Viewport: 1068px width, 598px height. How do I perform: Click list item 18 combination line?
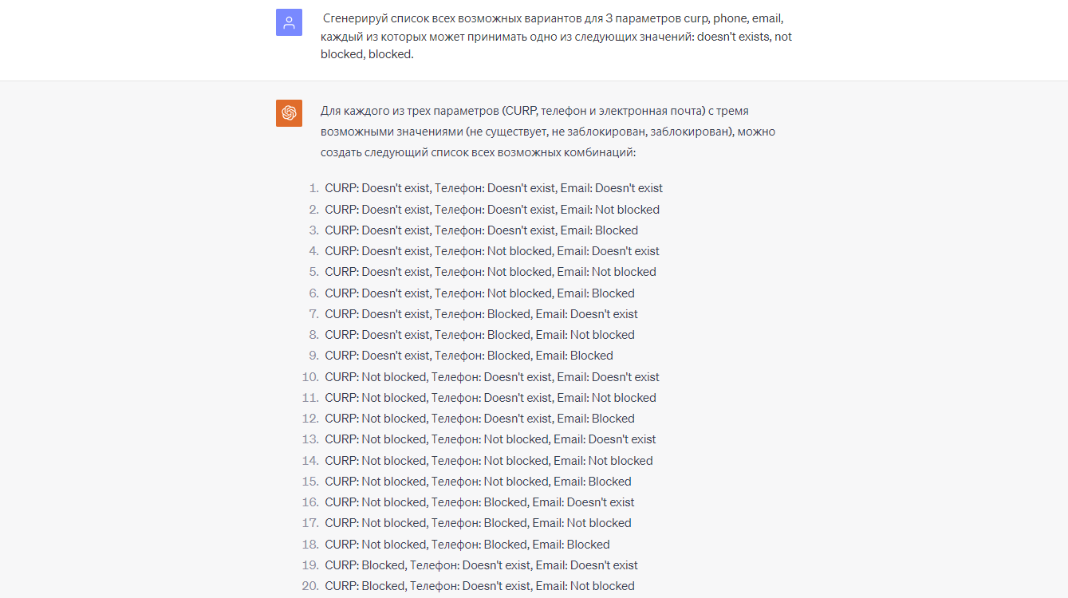pyautogui.click(x=467, y=545)
